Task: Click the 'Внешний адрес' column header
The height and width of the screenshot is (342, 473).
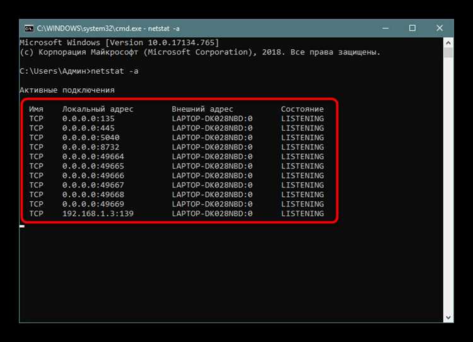Action: (x=202, y=109)
